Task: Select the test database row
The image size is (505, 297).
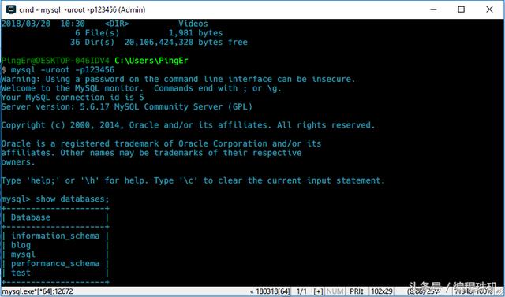Action: pyautogui.click(x=21, y=273)
